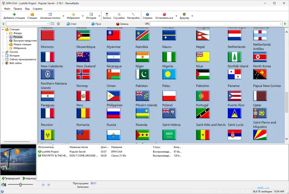Choose the Russia flag
Image resolution: width=289 pixels, height=194 pixels.
click(113, 113)
